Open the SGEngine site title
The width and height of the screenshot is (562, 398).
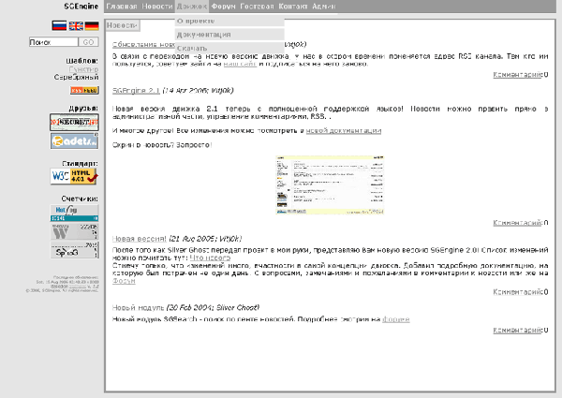coord(81,7)
